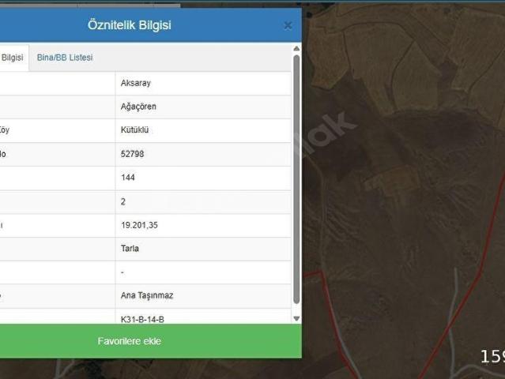505x379 pixels.
Task: Select the Ana Taşınmaz value cell
Action: (x=203, y=295)
